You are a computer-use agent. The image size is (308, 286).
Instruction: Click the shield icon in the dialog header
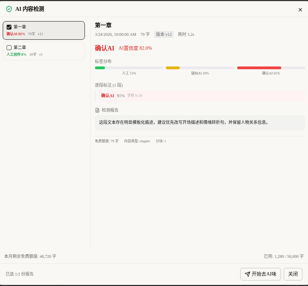tap(9, 9)
